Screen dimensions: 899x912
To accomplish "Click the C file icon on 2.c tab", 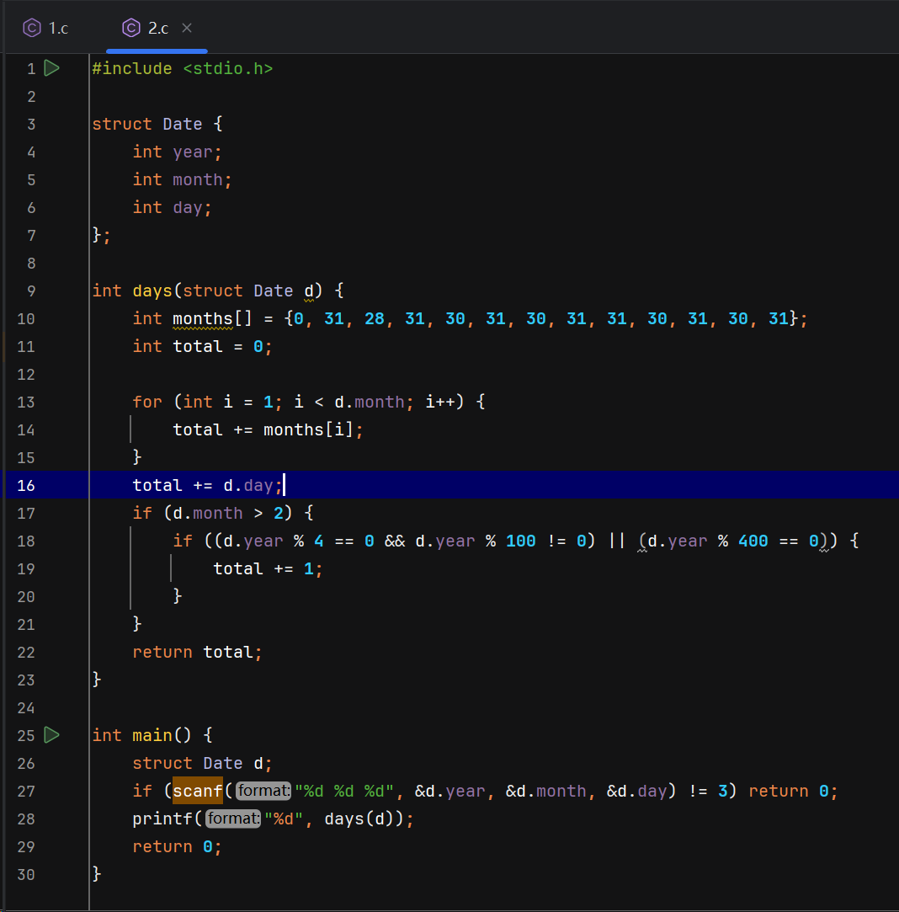I will coord(130,28).
